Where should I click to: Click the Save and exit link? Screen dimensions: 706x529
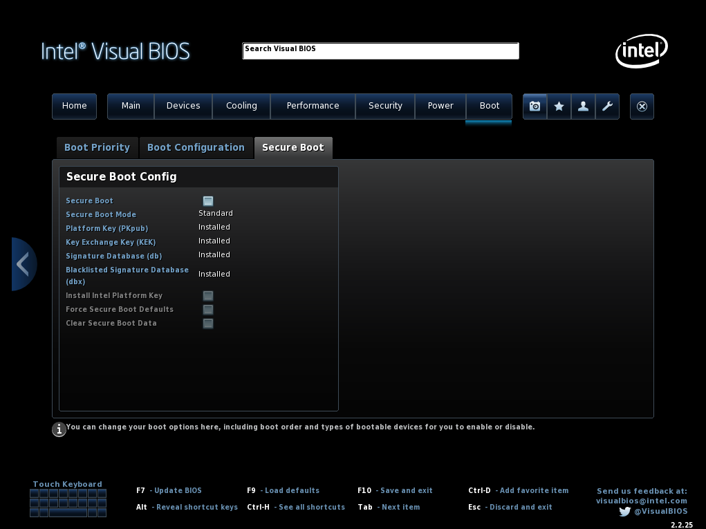tap(406, 491)
